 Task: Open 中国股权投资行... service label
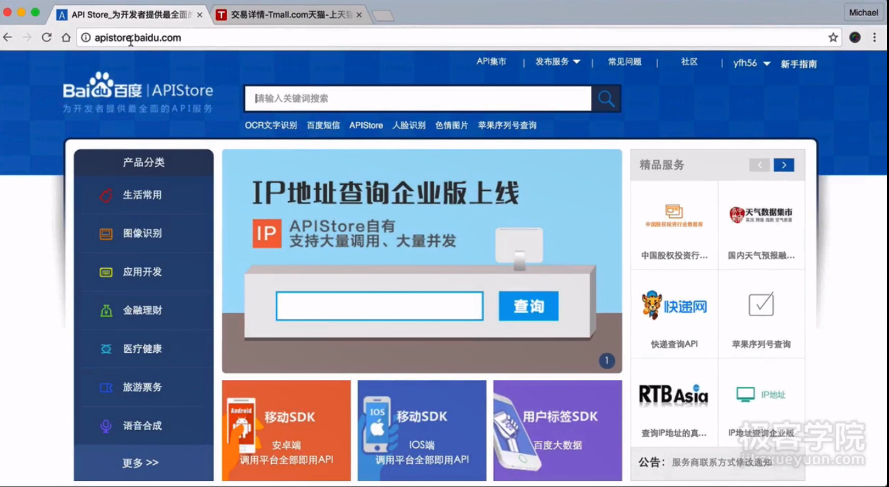[674, 255]
